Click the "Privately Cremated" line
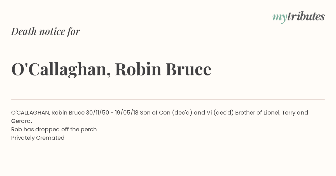 (38, 138)
